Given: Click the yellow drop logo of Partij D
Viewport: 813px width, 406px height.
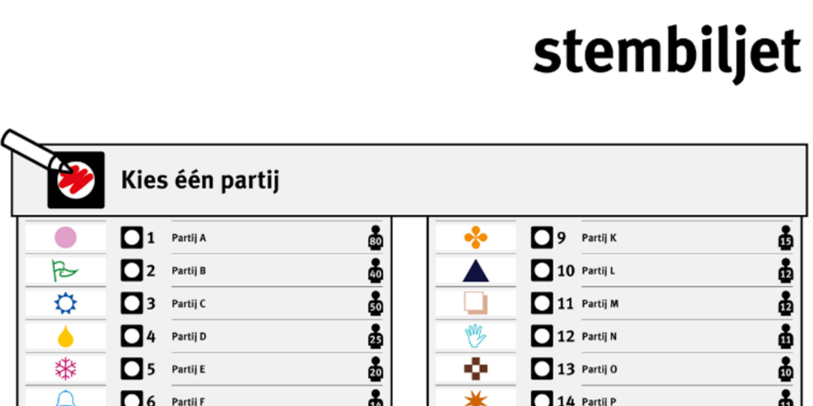Looking at the screenshot, I should [x=66, y=336].
